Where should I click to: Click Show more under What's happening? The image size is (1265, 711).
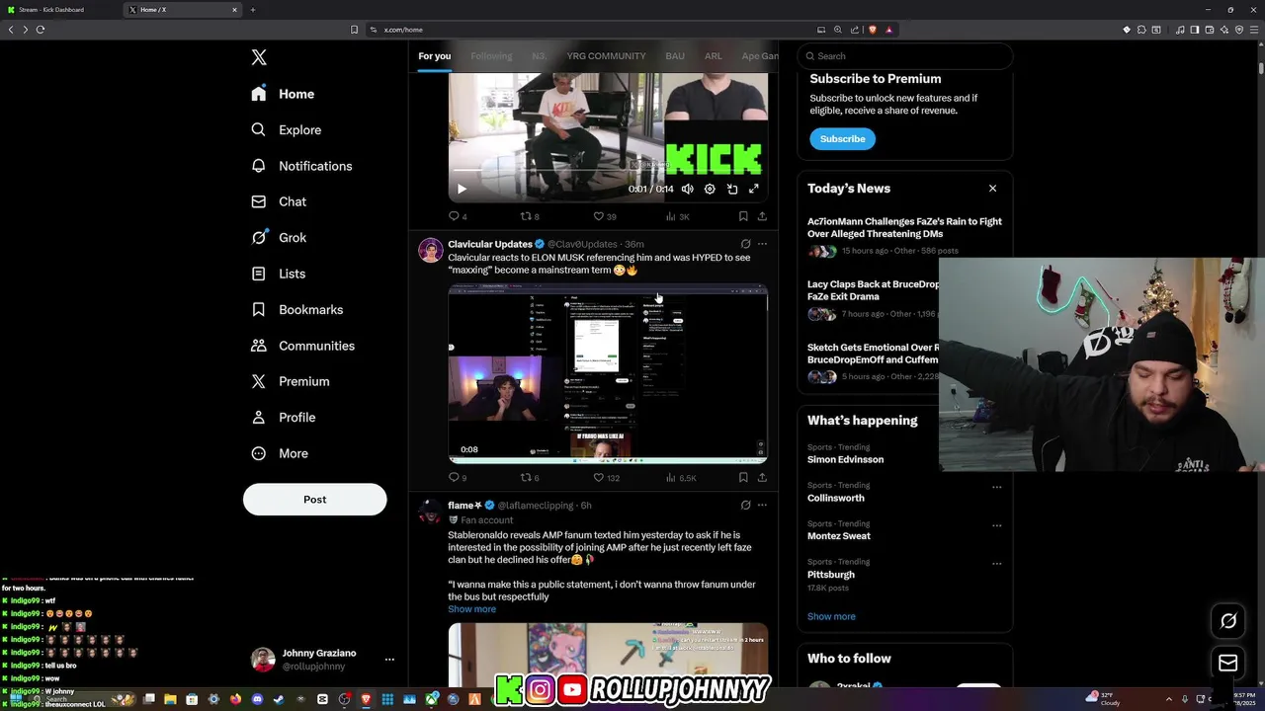click(x=831, y=616)
